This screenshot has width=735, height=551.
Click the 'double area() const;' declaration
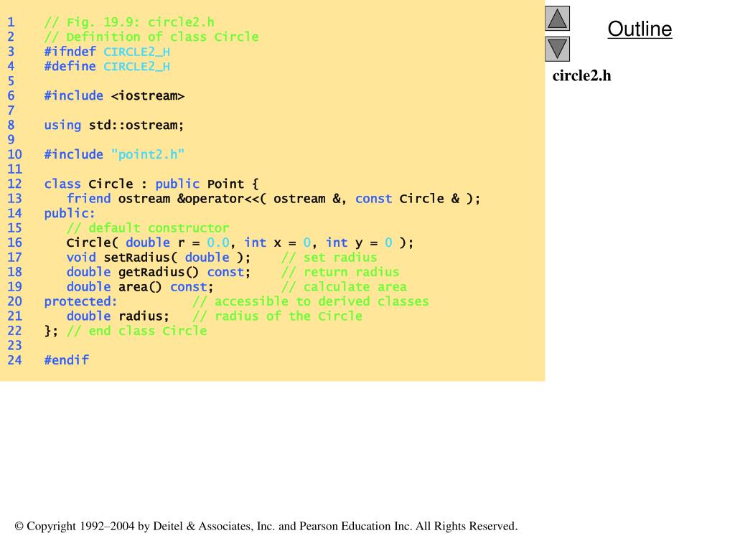[x=140, y=287]
